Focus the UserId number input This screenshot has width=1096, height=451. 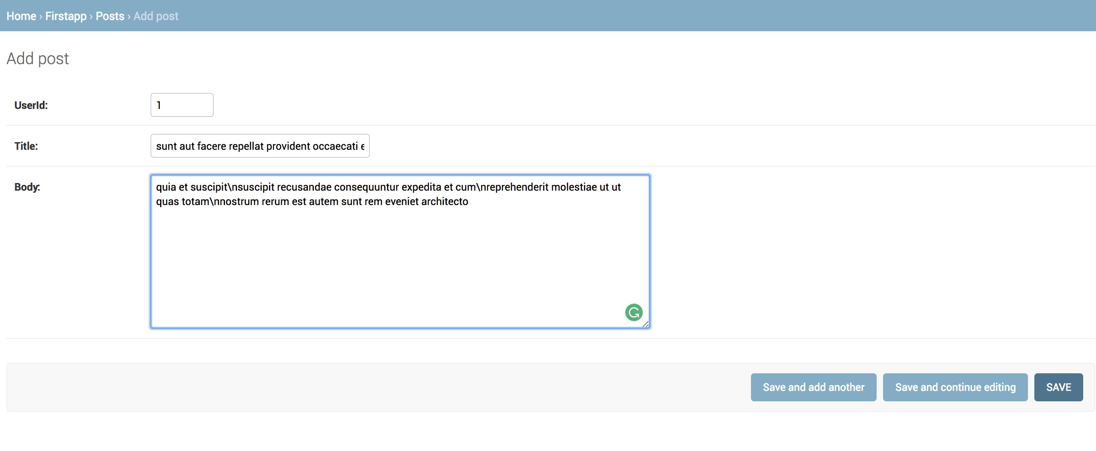click(182, 105)
